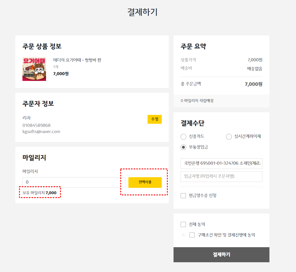Click the 신용카드 label text
This screenshot has height=272, width=296.
pos(197,136)
